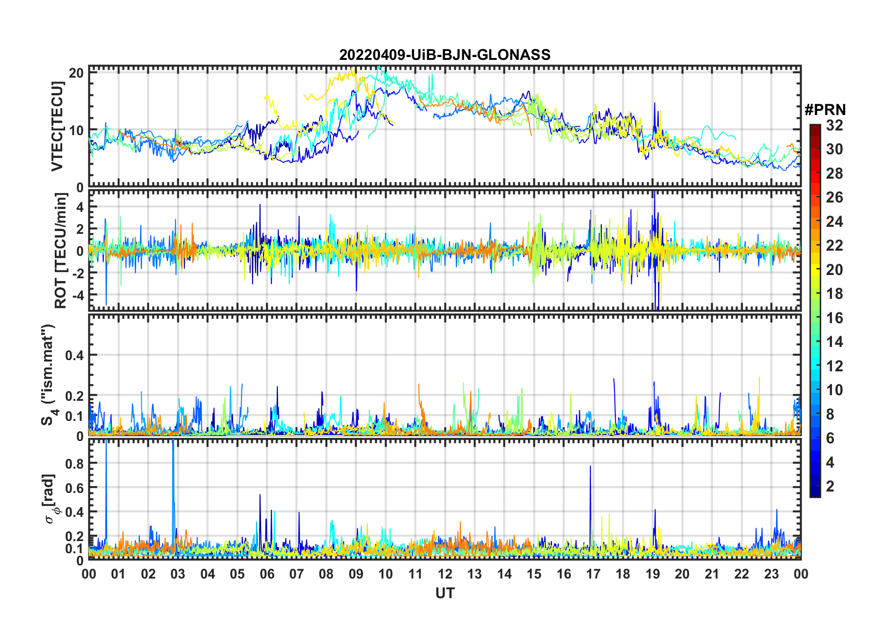Click the colorbar tick label 16
The height and width of the screenshot is (622, 890).
(834, 318)
